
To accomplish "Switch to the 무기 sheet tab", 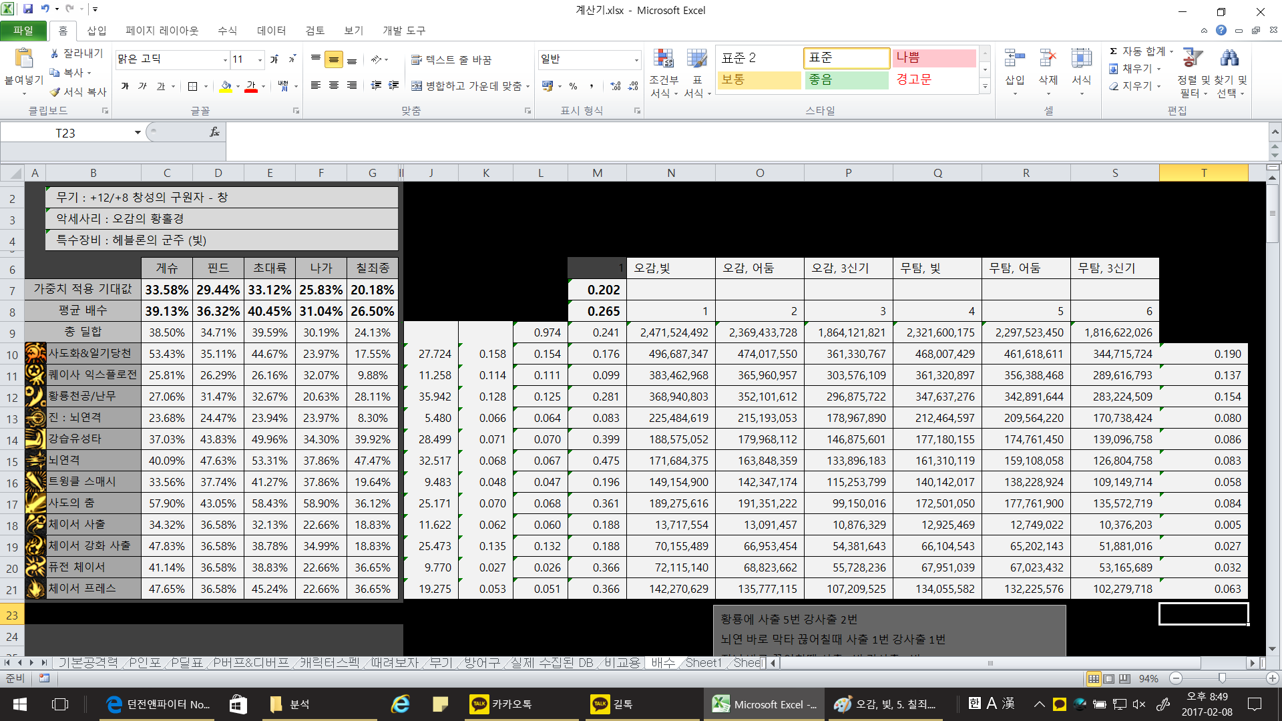I will click(x=441, y=662).
